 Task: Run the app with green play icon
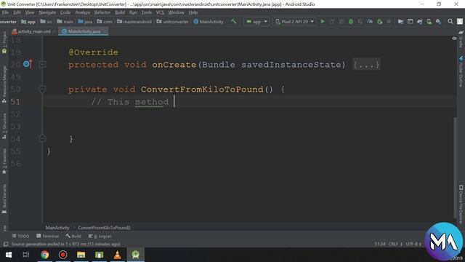tap(323, 21)
